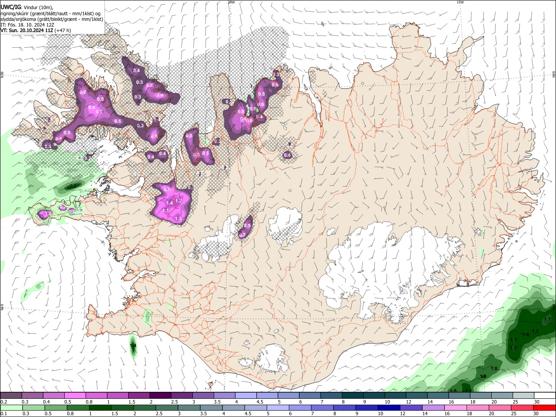Pick the bright red rain swatch after 30
Viewport: 556px width, 417px height.
pos(545,407)
